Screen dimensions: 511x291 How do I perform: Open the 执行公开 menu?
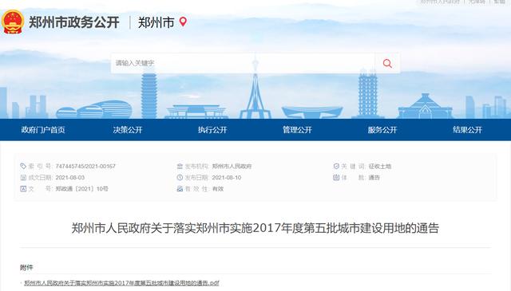click(212, 130)
